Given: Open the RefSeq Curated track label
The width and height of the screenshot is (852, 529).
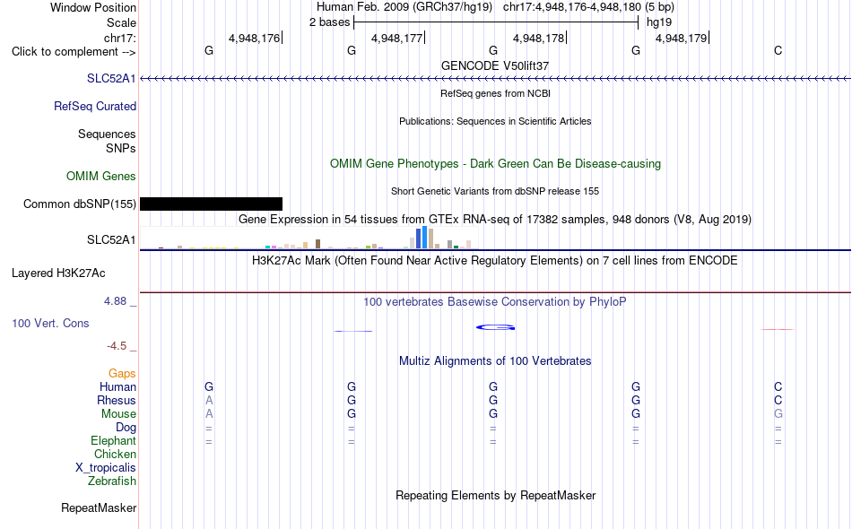Looking at the screenshot, I should coord(95,106).
